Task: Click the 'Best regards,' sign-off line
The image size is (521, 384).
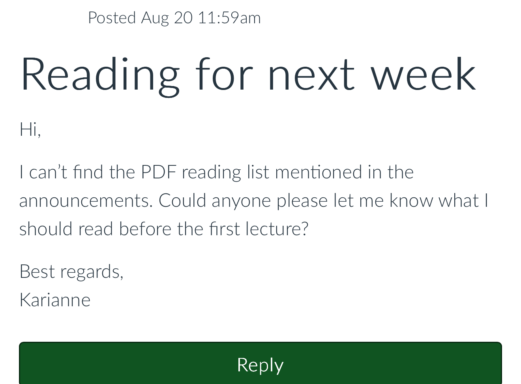Action: tap(71, 272)
